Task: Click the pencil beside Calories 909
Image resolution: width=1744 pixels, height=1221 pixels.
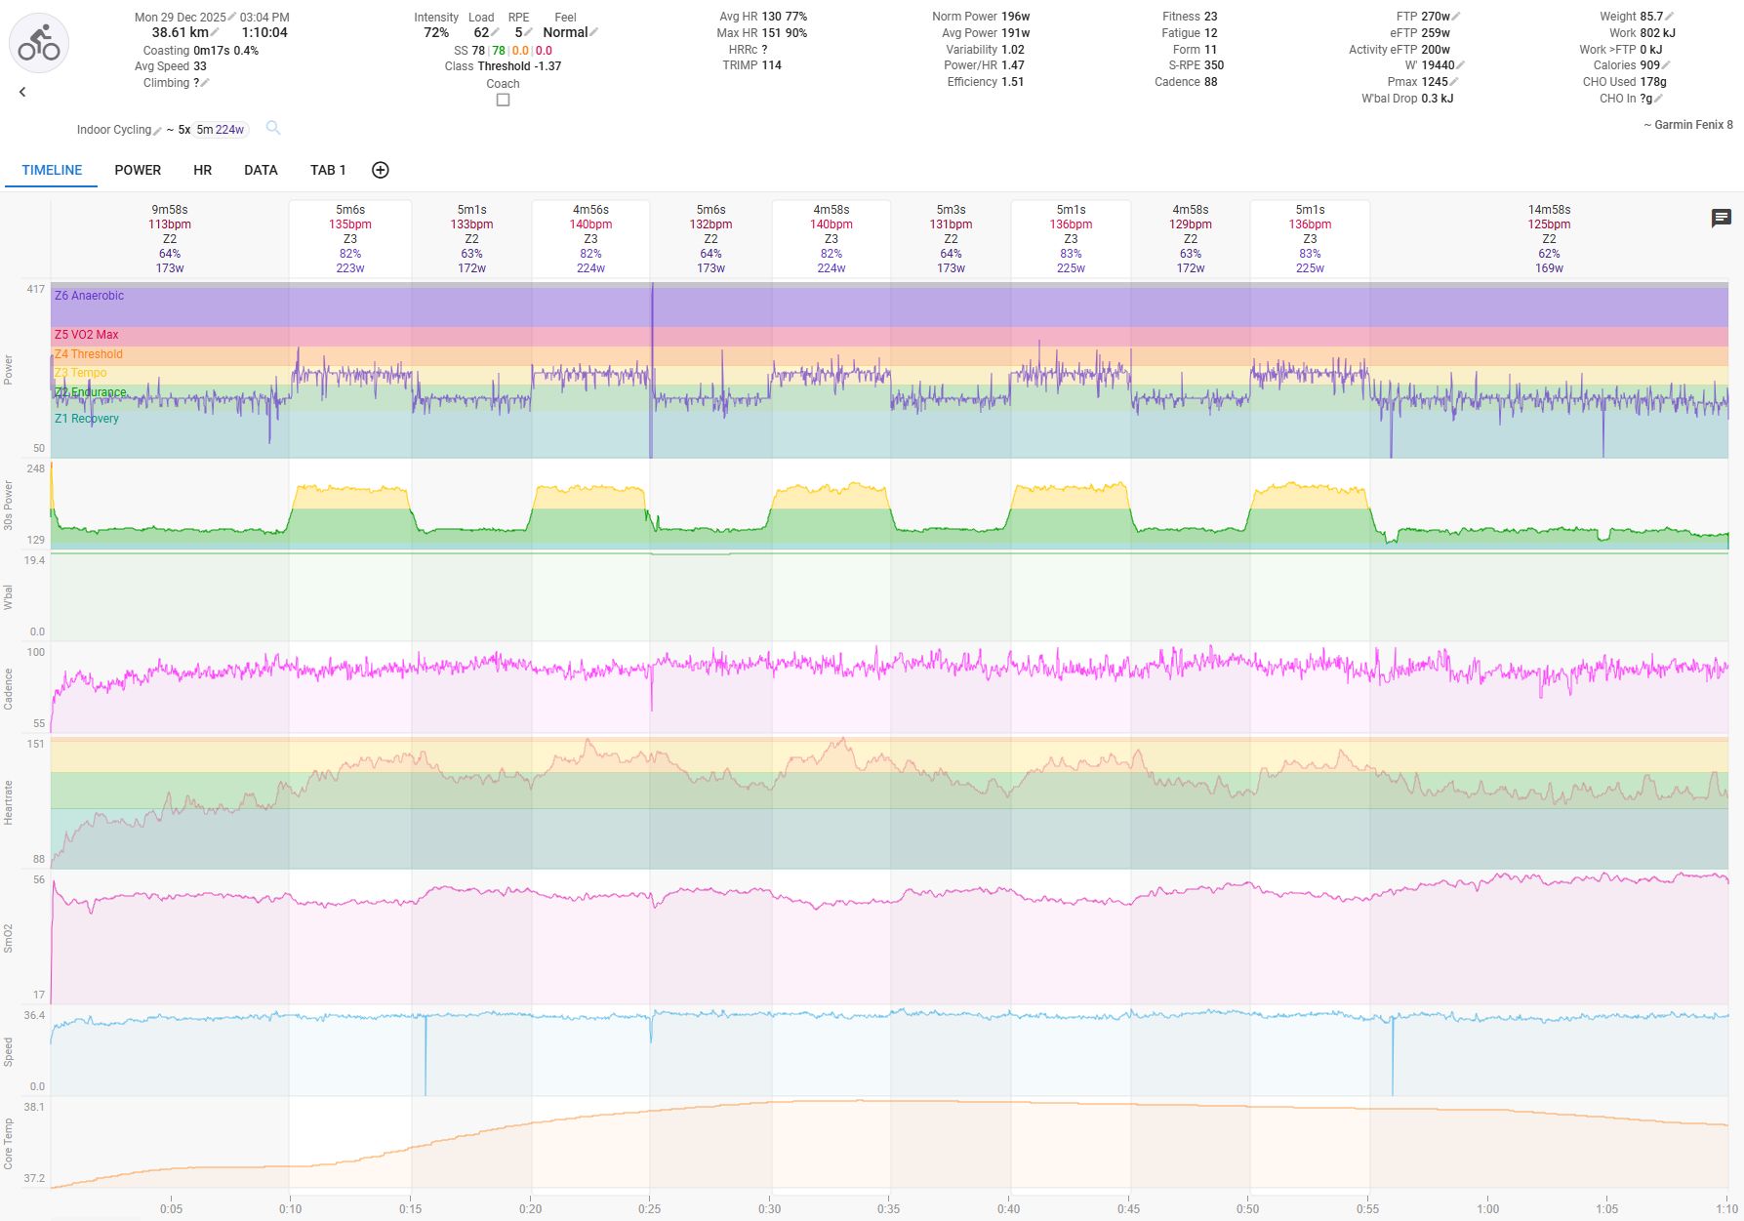Action: (x=1666, y=65)
